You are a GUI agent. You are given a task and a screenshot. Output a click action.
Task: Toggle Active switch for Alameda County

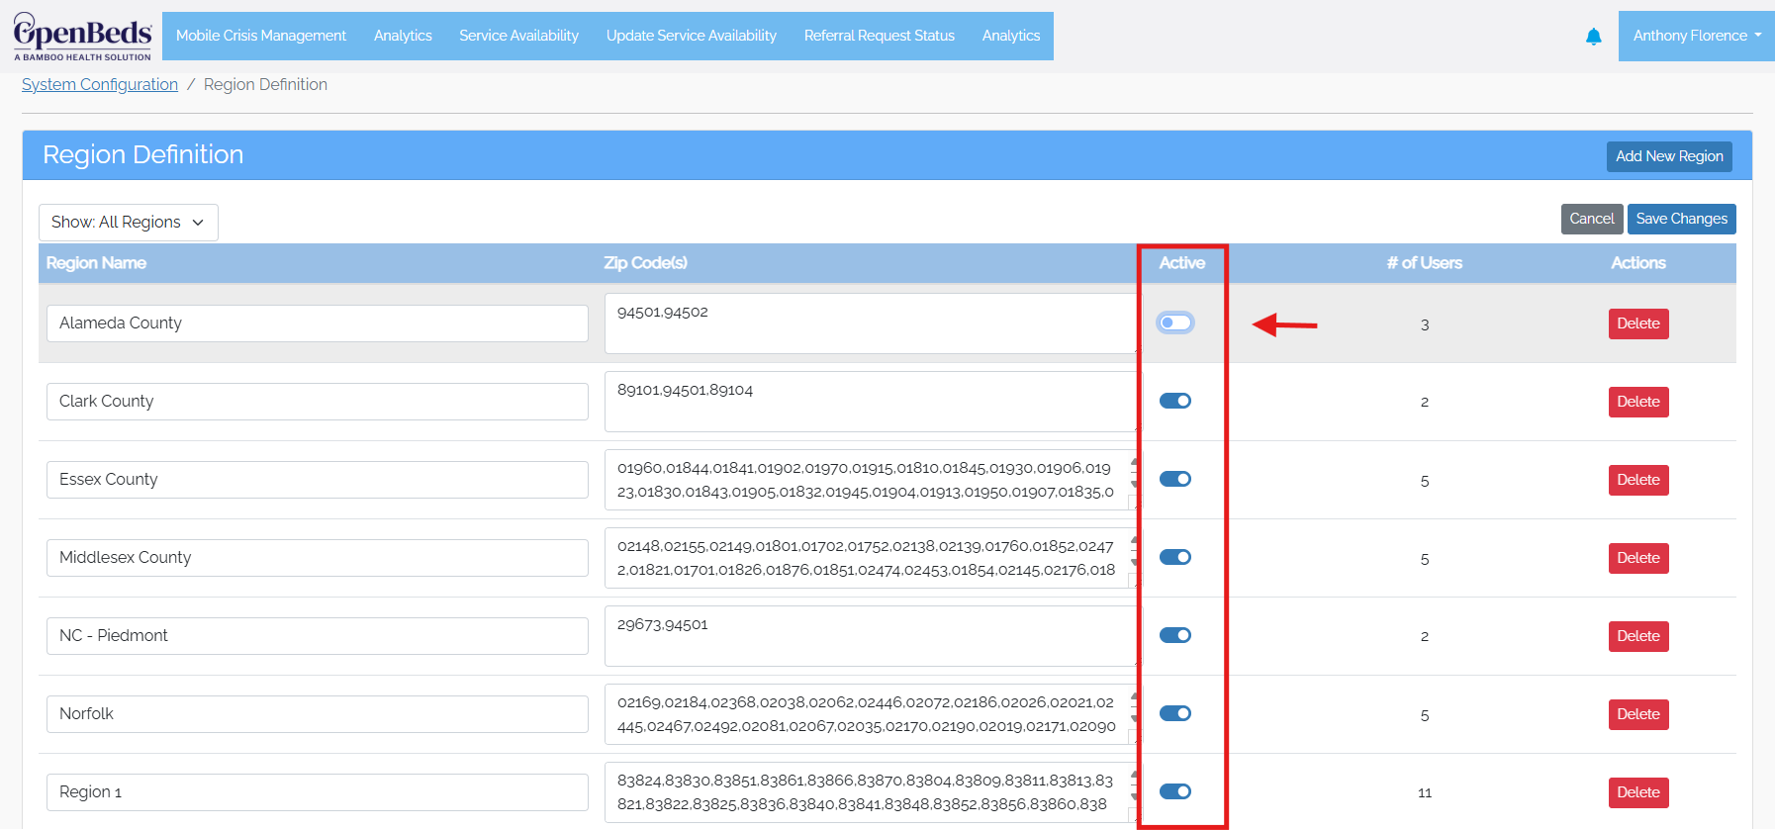click(1175, 323)
